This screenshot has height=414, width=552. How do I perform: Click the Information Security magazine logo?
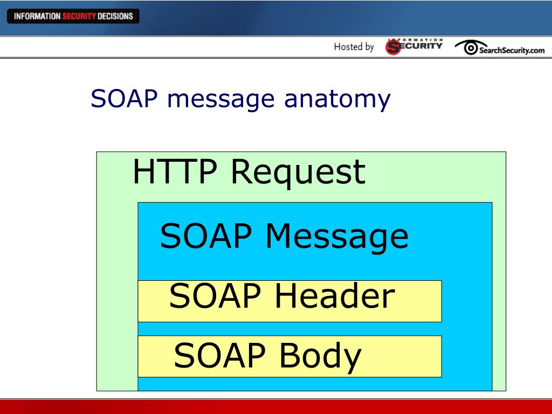(x=414, y=47)
